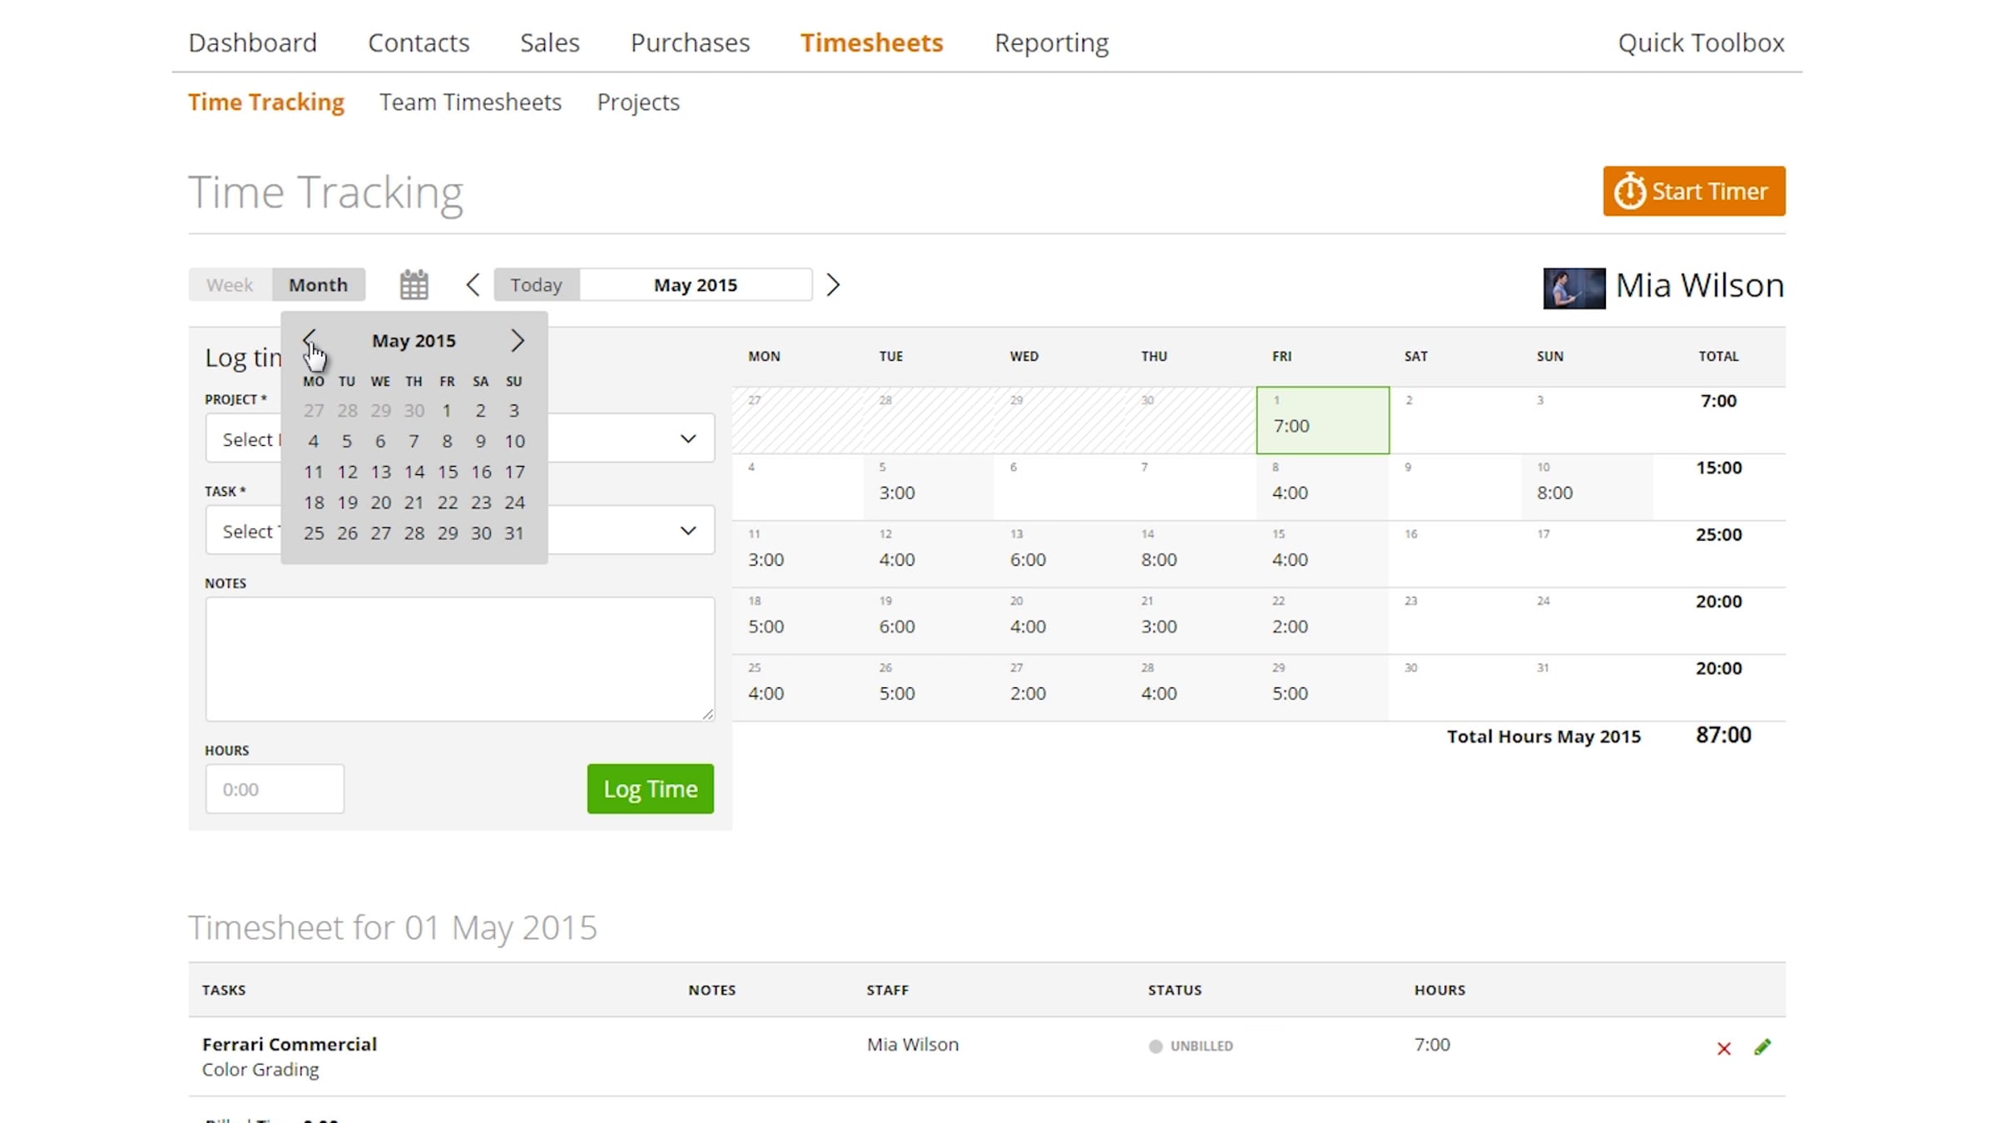Switch to Month view

click(x=318, y=284)
